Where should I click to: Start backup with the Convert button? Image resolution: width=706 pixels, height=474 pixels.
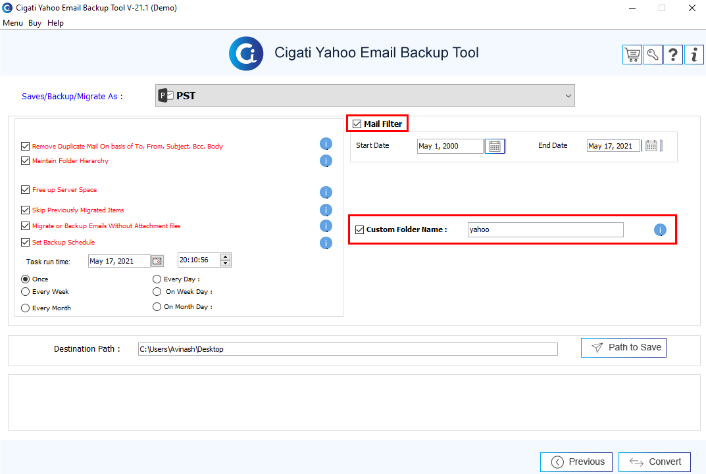coord(655,462)
